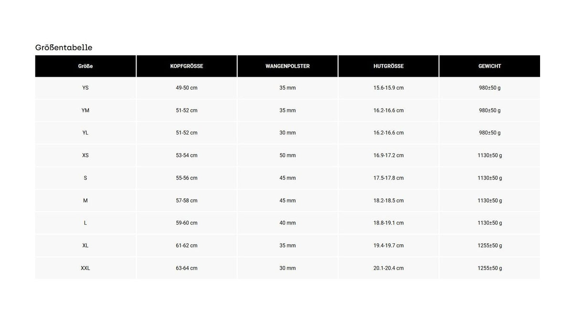Select the 18.2-18.5 cm hat size cell

point(389,200)
